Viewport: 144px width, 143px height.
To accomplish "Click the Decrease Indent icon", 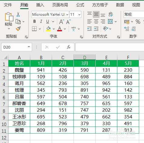I will 90,29.
